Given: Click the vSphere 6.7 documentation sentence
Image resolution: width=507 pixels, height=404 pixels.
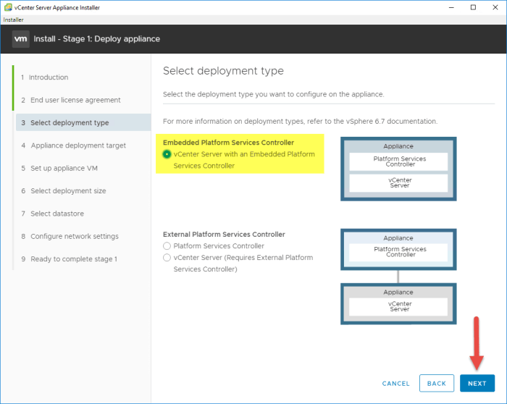Looking at the screenshot, I should (x=300, y=121).
